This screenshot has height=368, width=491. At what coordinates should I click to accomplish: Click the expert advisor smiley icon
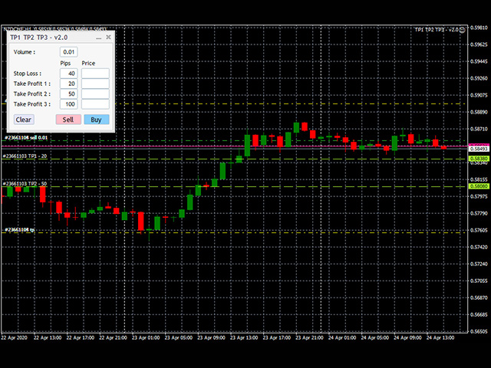(462, 30)
